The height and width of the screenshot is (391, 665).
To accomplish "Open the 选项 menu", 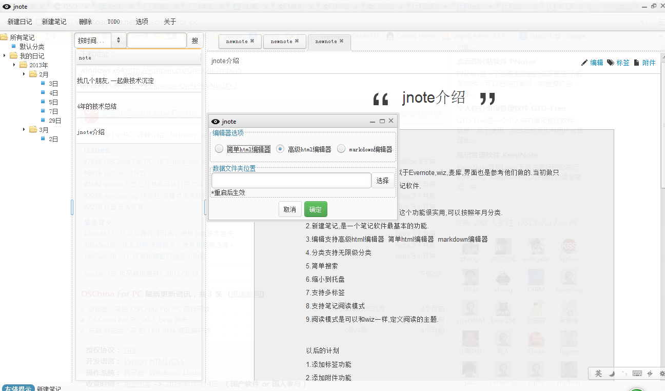I will point(142,22).
